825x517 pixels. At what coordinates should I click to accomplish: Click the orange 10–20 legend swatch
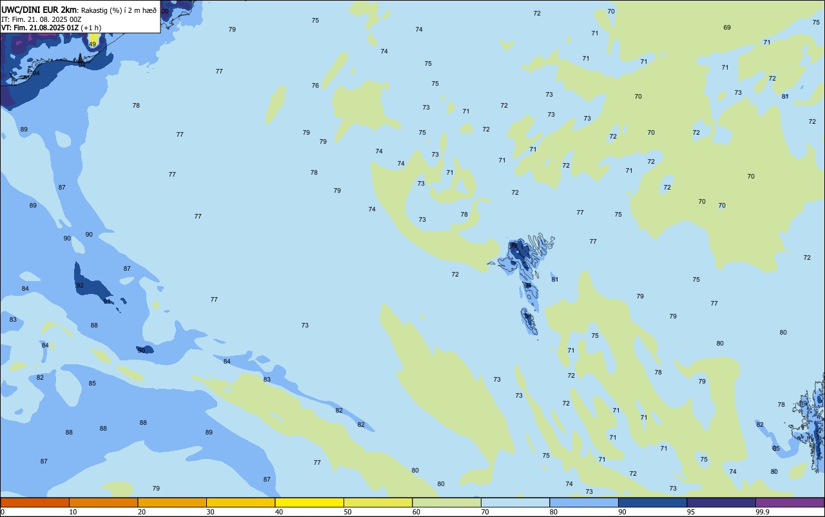(x=103, y=502)
